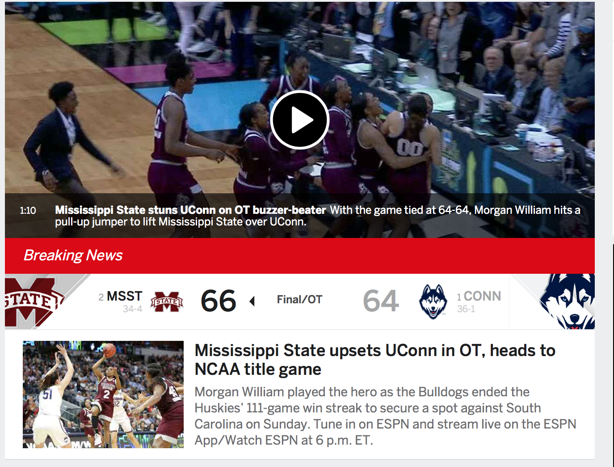This screenshot has height=467, width=614.
Task: Click the video title Mississippi State stuns UConn
Action: (x=190, y=210)
